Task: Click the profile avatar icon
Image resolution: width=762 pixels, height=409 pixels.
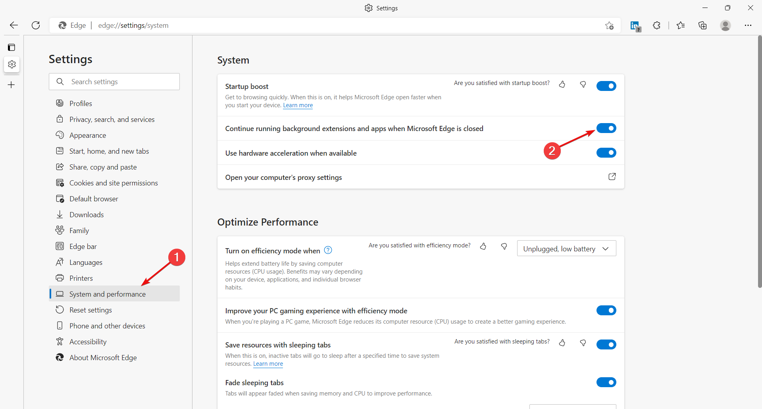Action: (x=725, y=25)
